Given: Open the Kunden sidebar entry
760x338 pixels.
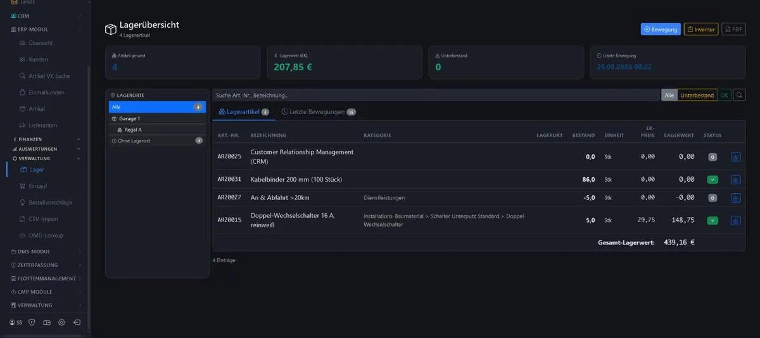Looking at the screenshot, I should (38, 59).
